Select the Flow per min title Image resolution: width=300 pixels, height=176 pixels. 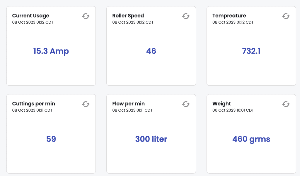128,104
